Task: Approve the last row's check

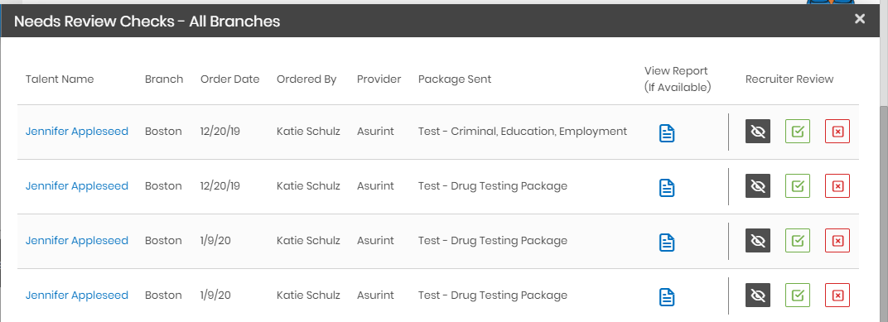Action: tap(798, 295)
